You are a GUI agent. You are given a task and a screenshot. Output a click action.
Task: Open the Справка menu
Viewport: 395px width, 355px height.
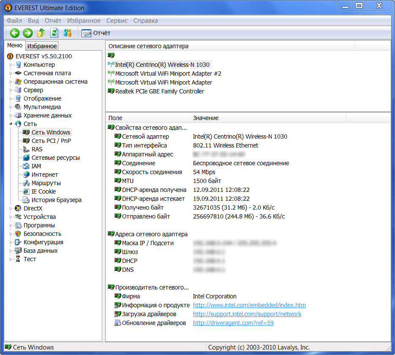(x=146, y=21)
